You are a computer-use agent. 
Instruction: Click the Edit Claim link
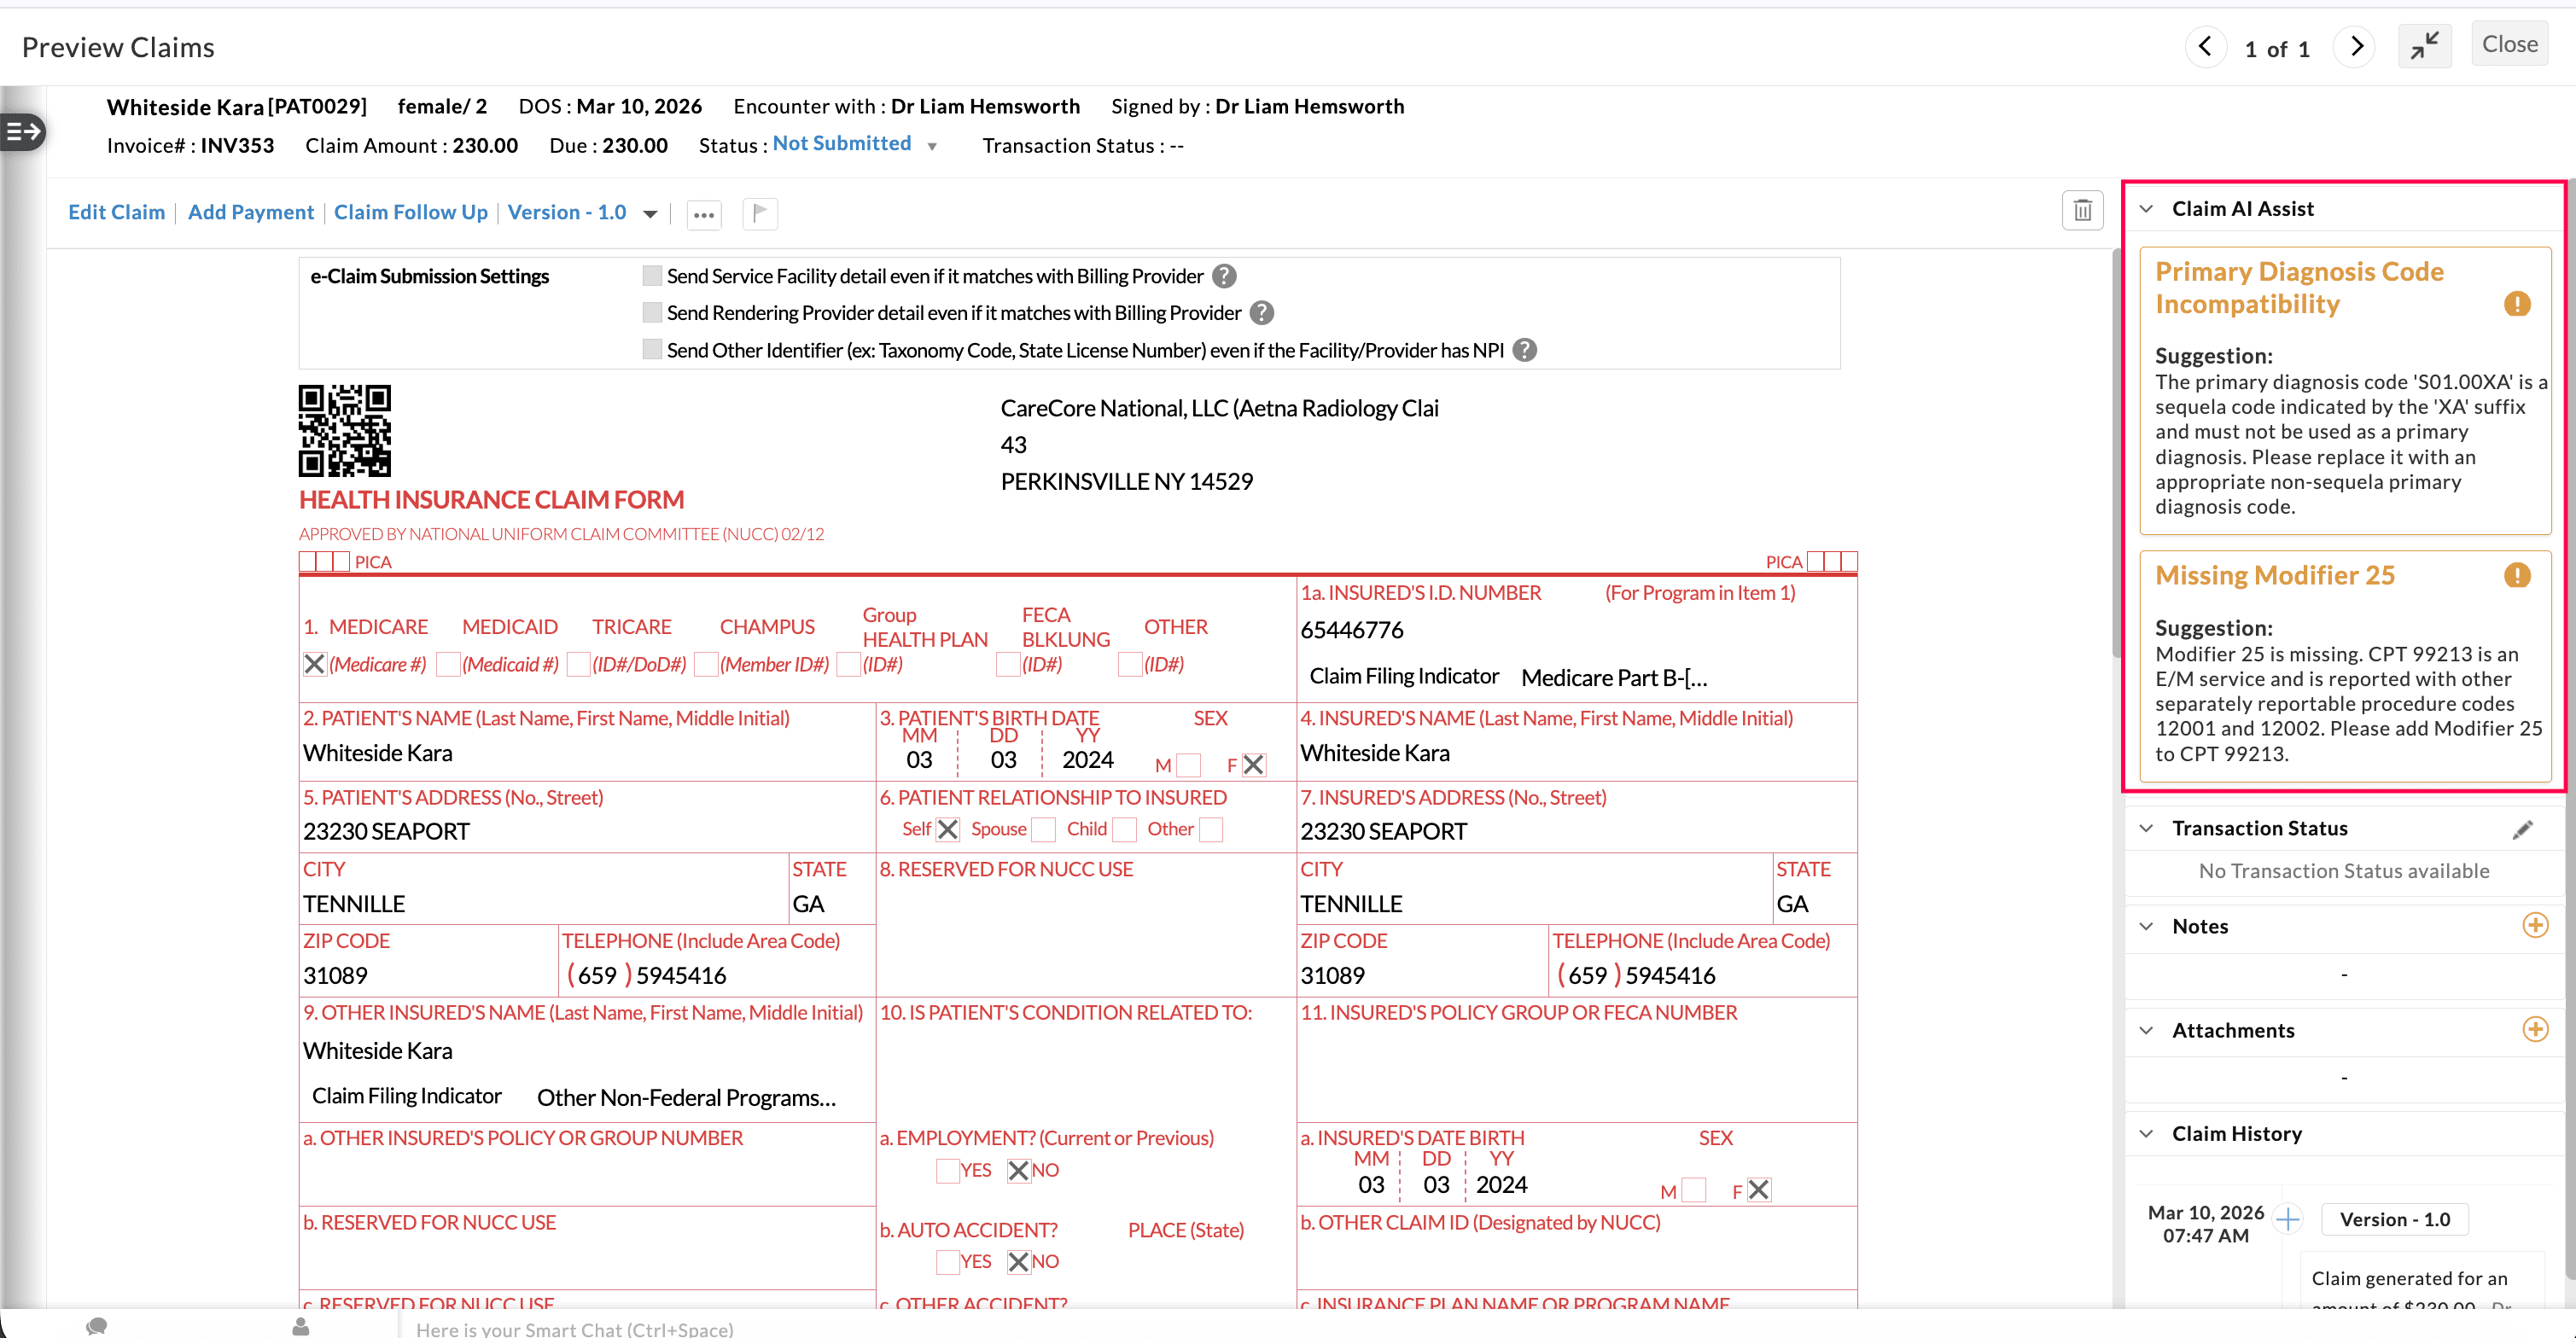[116, 212]
